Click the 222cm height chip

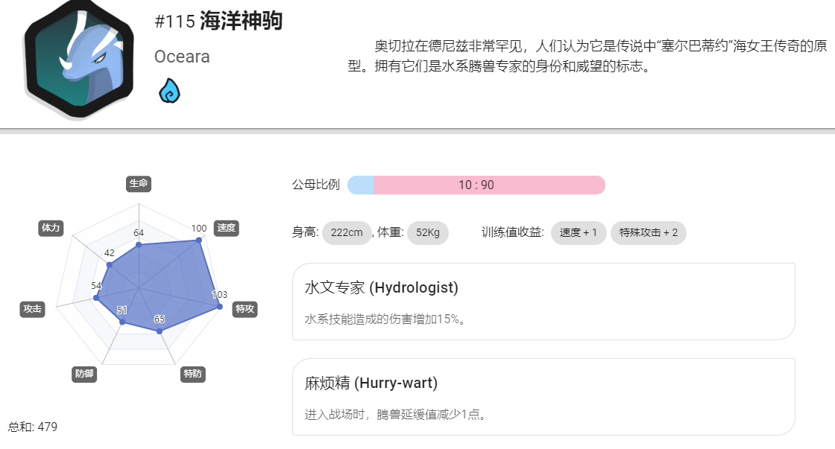point(347,233)
